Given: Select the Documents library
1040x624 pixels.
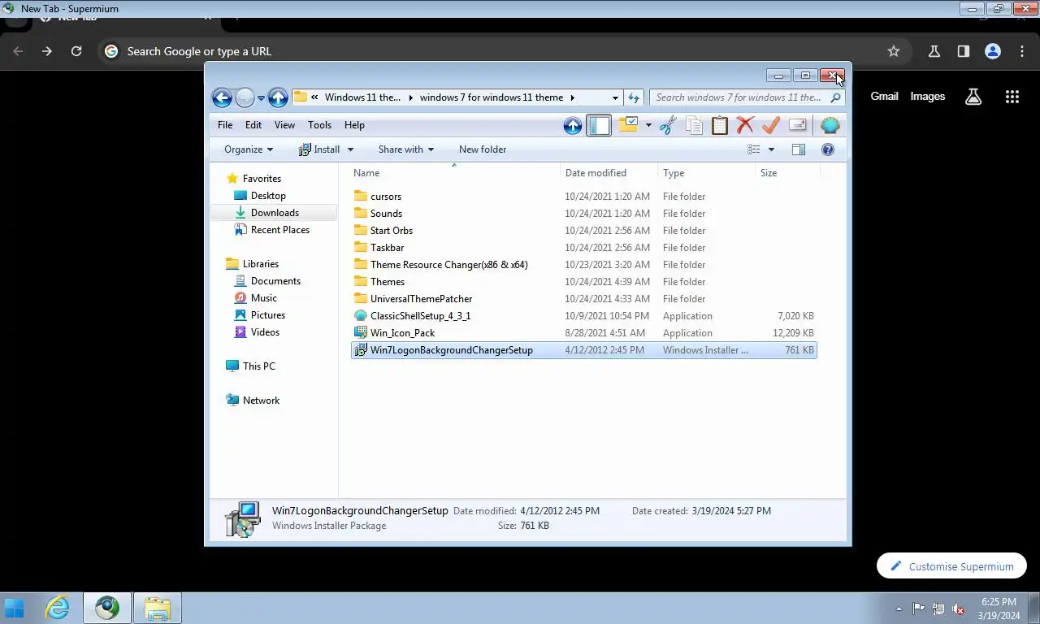Looking at the screenshot, I should [275, 281].
